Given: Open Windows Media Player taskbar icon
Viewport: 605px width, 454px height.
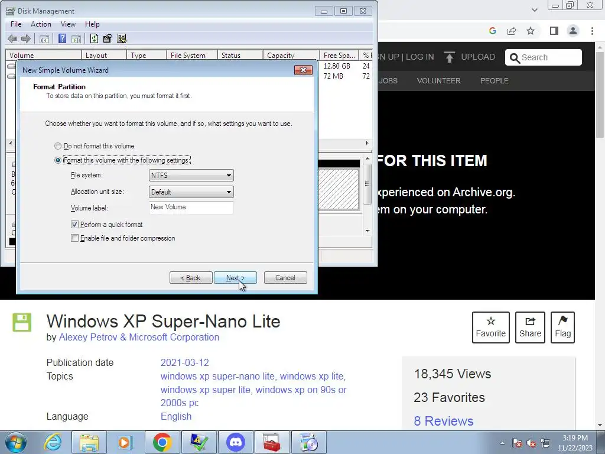Looking at the screenshot, I should [x=125, y=442].
